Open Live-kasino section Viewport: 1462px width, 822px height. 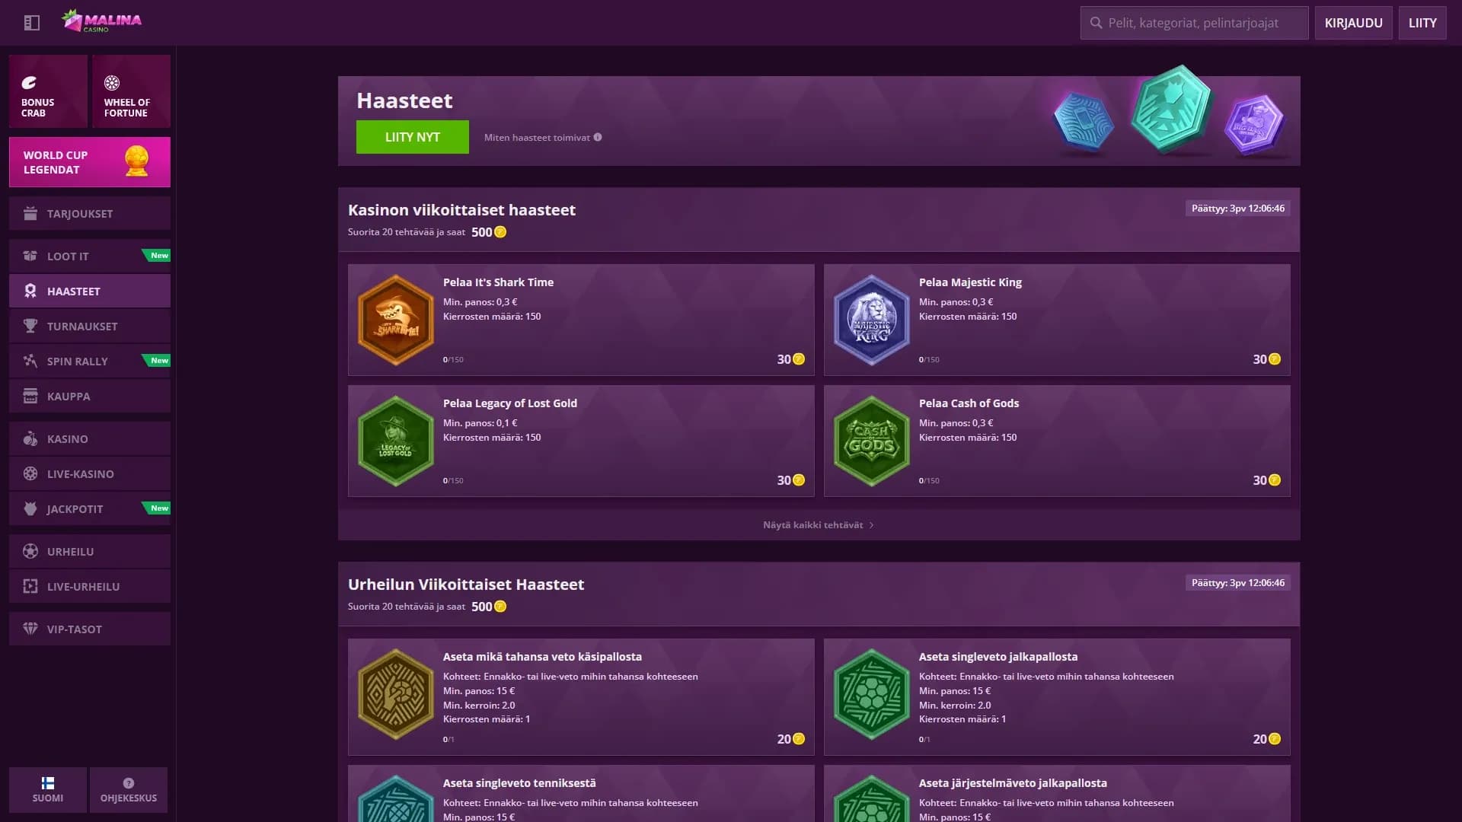pyautogui.click(x=90, y=474)
